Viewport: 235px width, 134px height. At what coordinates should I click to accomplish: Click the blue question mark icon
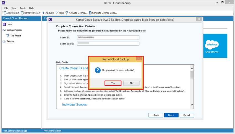tap(98, 70)
